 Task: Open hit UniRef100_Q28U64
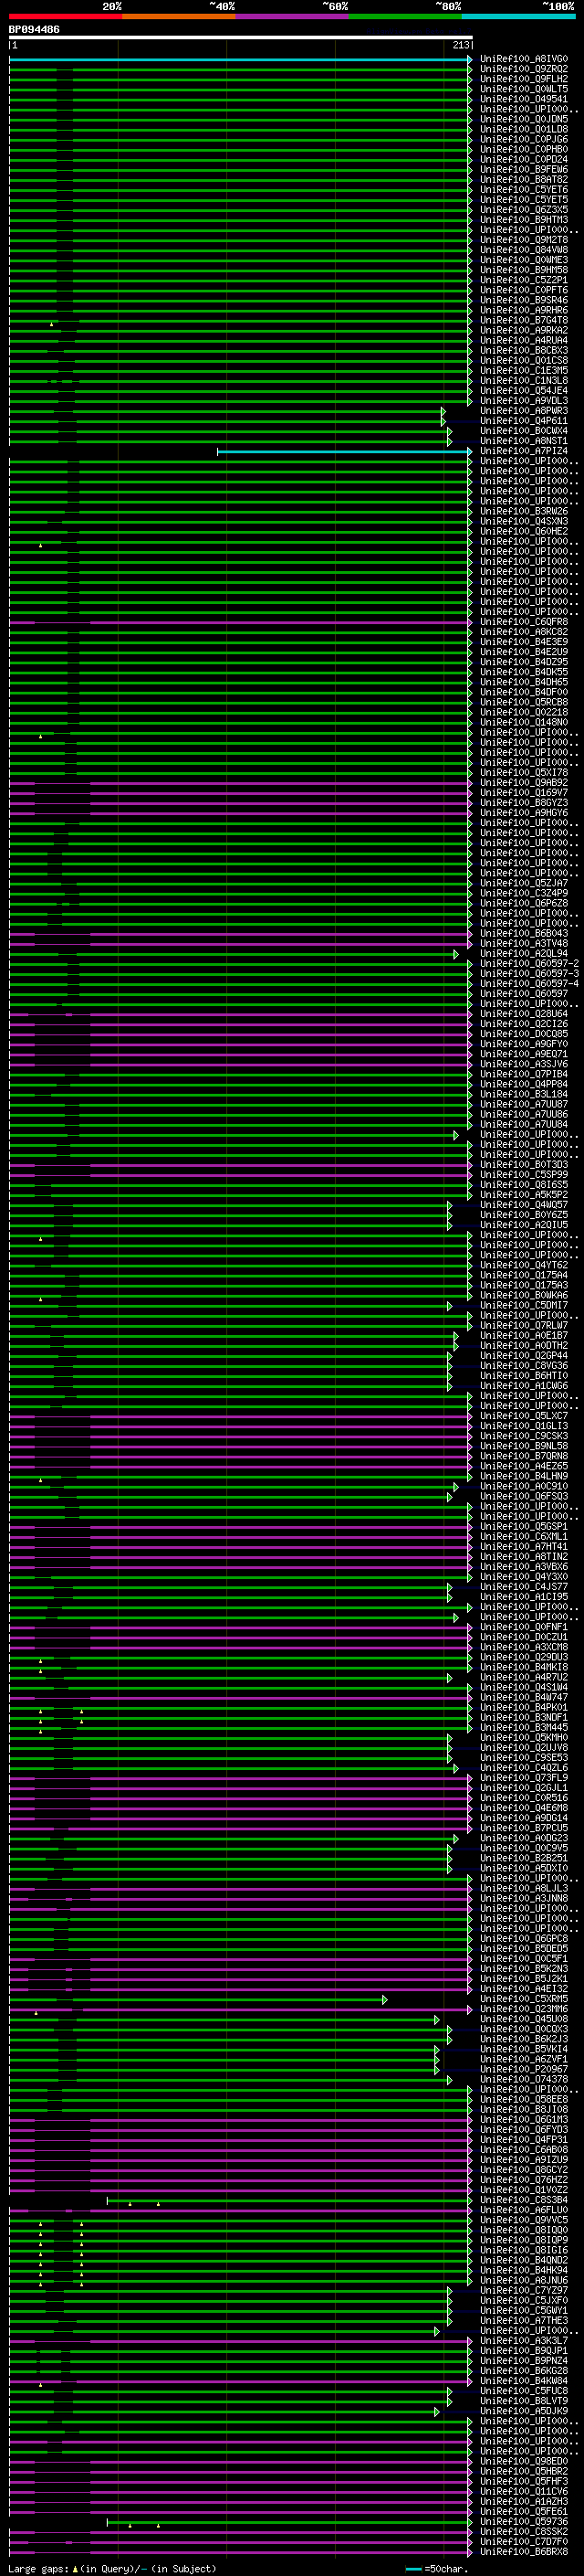[x=523, y=1014]
